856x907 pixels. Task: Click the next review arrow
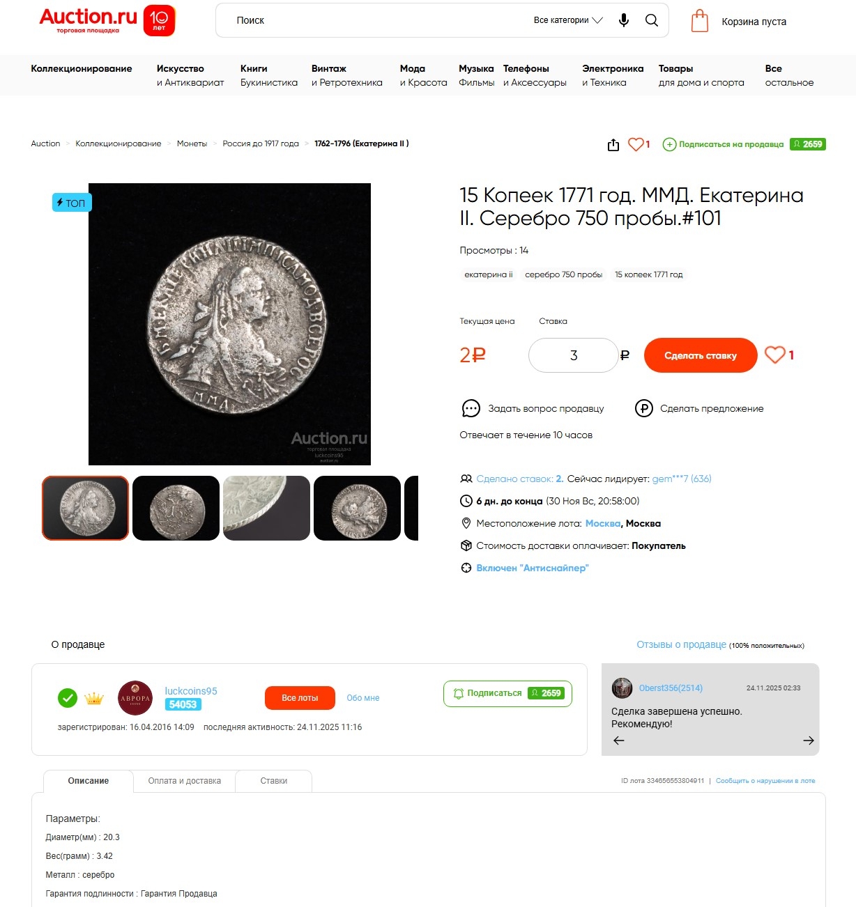[809, 741]
